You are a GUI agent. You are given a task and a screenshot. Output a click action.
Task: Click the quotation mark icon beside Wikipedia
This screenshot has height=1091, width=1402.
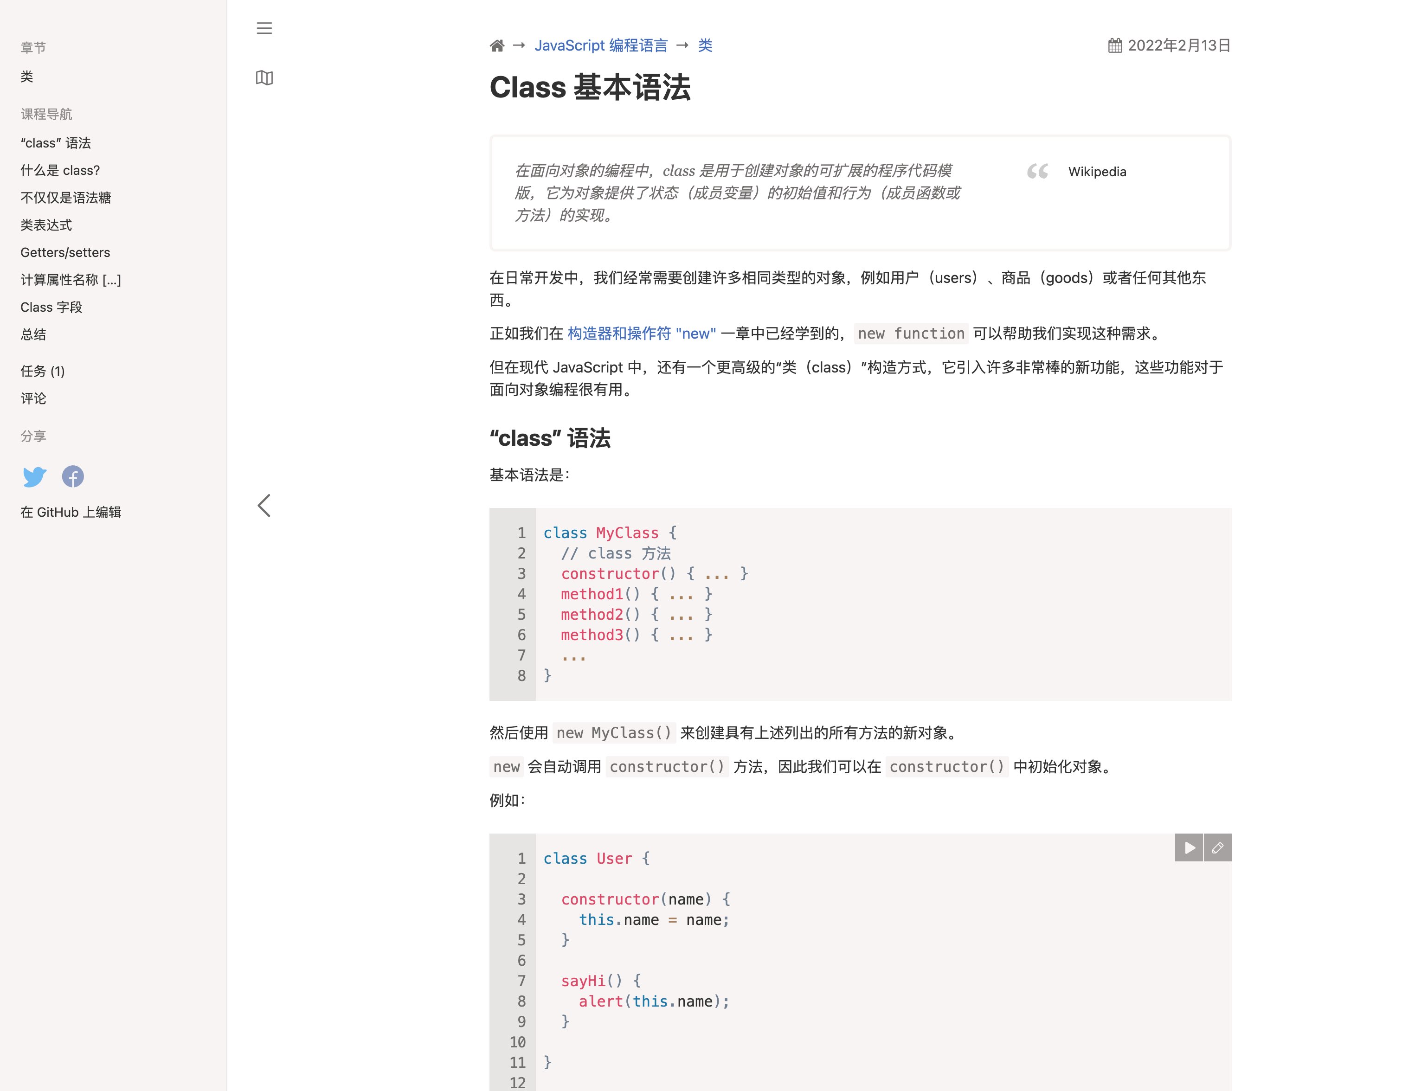1037,172
